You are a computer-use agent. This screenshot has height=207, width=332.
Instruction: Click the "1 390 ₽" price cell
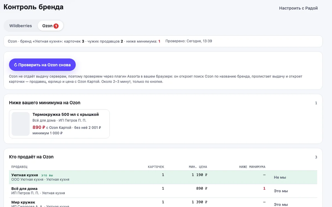pyautogui.click(x=199, y=202)
